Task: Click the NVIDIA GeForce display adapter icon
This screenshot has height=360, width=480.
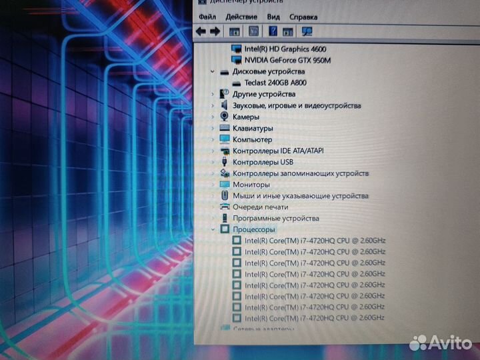Action: click(236, 60)
